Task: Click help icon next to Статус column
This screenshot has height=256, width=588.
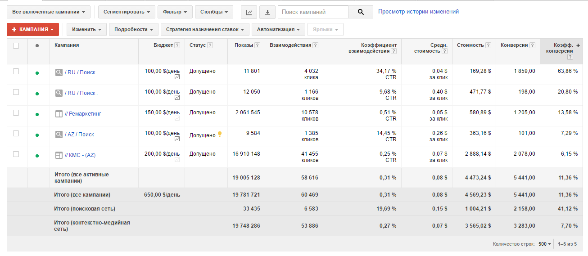Action: point(210,45)
